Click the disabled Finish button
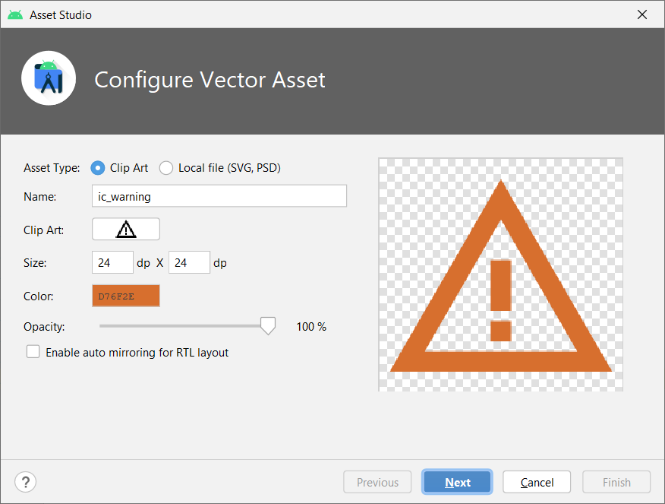Image resolution: width=665 pixels, height=504 pixels. coord(616,482)
